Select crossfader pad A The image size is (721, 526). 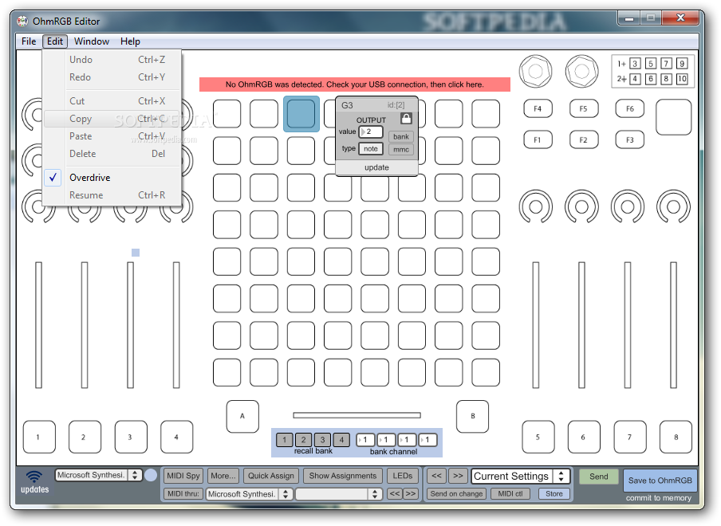coord(242,416)
